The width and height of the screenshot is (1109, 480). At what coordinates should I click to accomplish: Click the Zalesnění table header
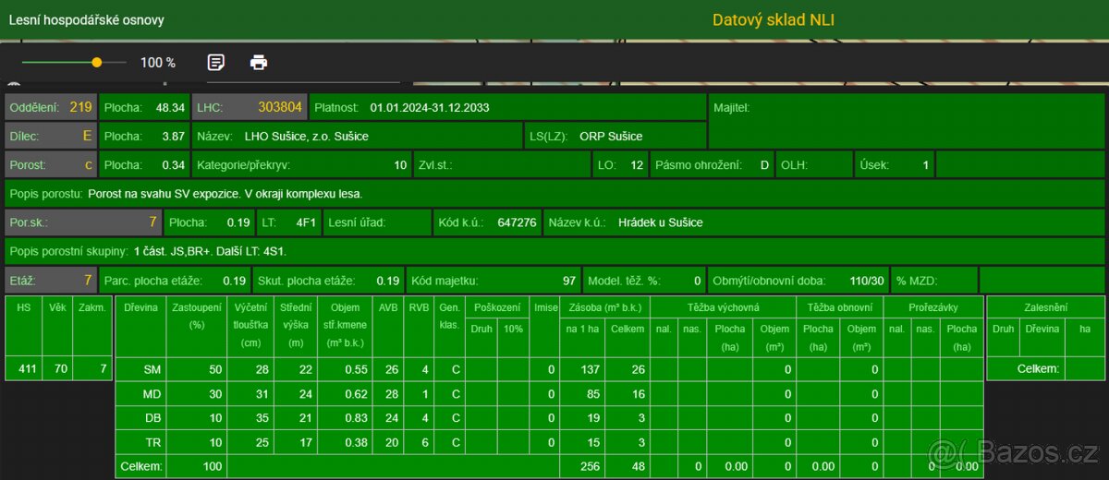tap(1045, 306)
